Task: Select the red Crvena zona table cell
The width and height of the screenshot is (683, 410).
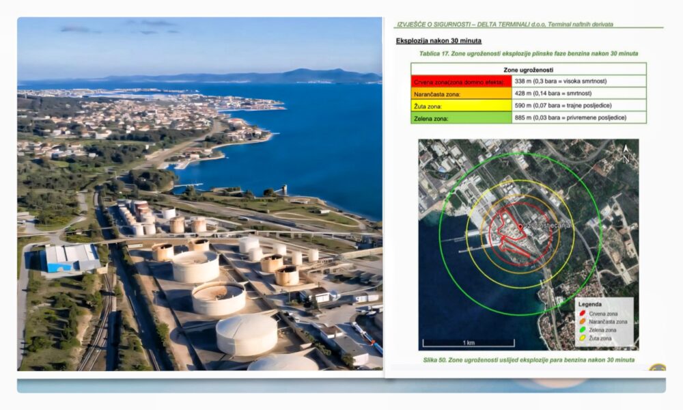Action: pyautogui.click(x=461, y=81)
